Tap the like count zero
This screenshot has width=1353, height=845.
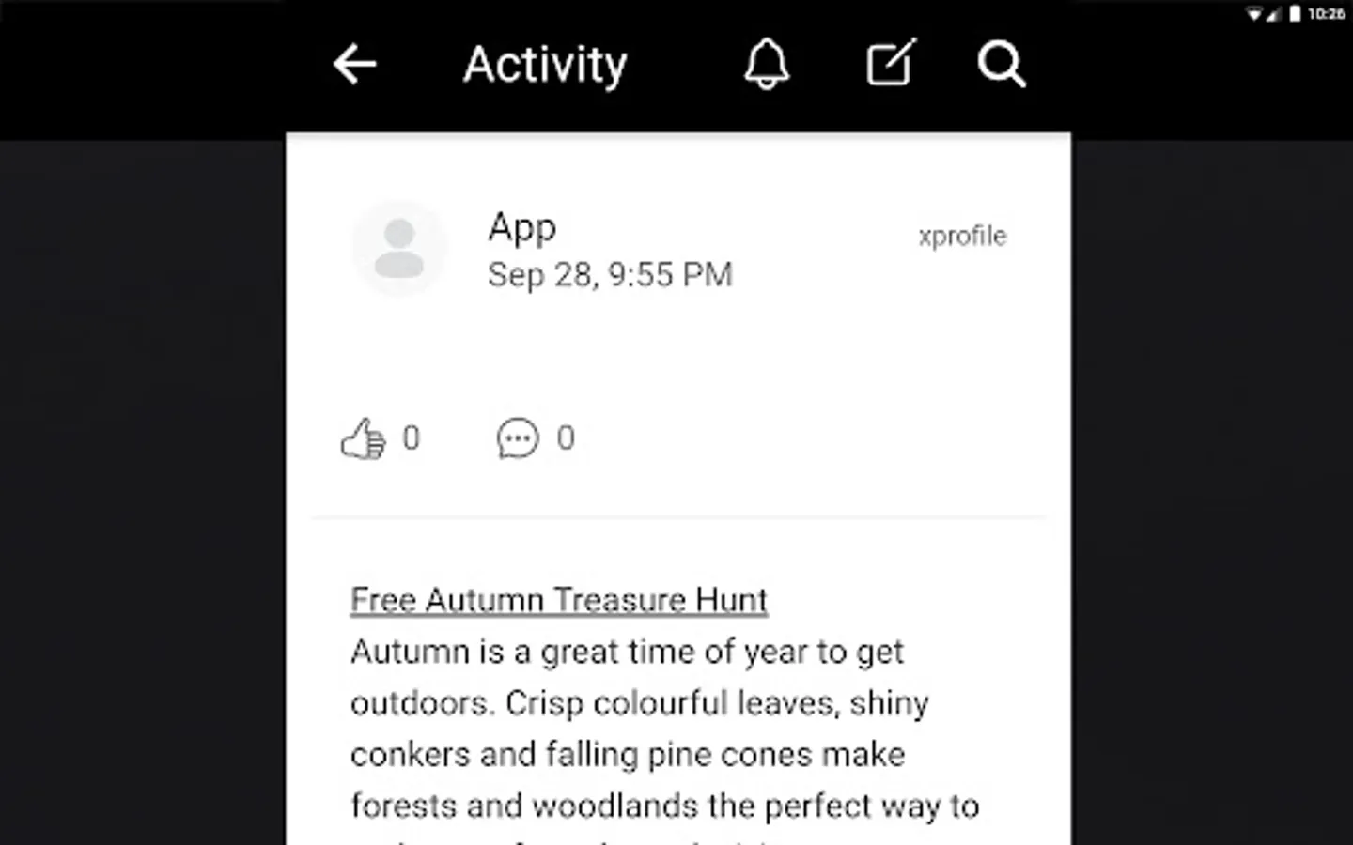(x=412, y=438)
